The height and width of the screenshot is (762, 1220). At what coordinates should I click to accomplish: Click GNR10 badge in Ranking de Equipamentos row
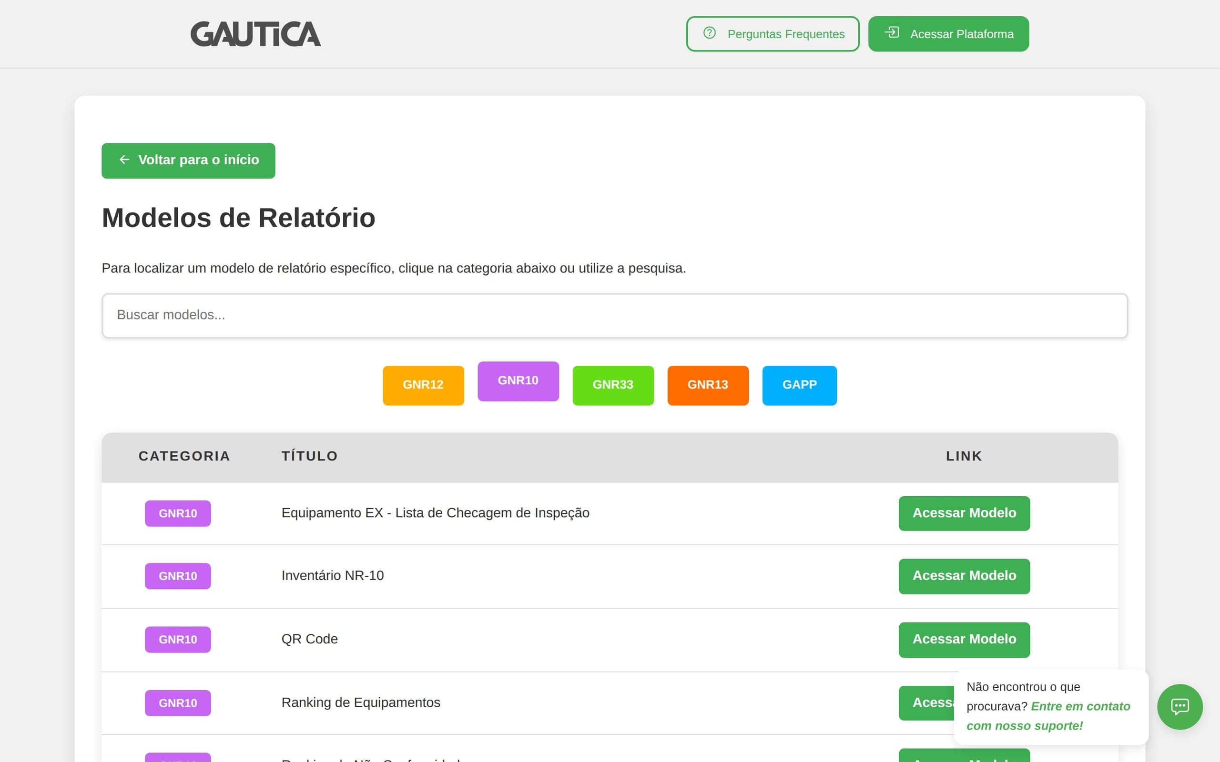coord(177,702)
